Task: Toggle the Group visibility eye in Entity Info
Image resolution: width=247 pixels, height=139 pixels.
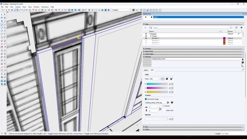Action: (146, 17)
